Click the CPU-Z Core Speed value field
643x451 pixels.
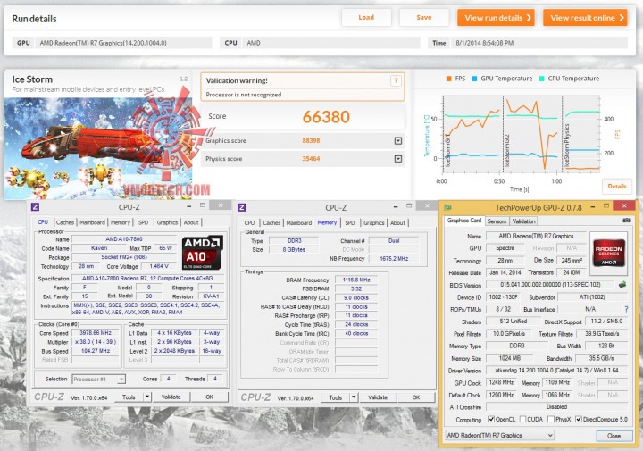coord(96,333)
